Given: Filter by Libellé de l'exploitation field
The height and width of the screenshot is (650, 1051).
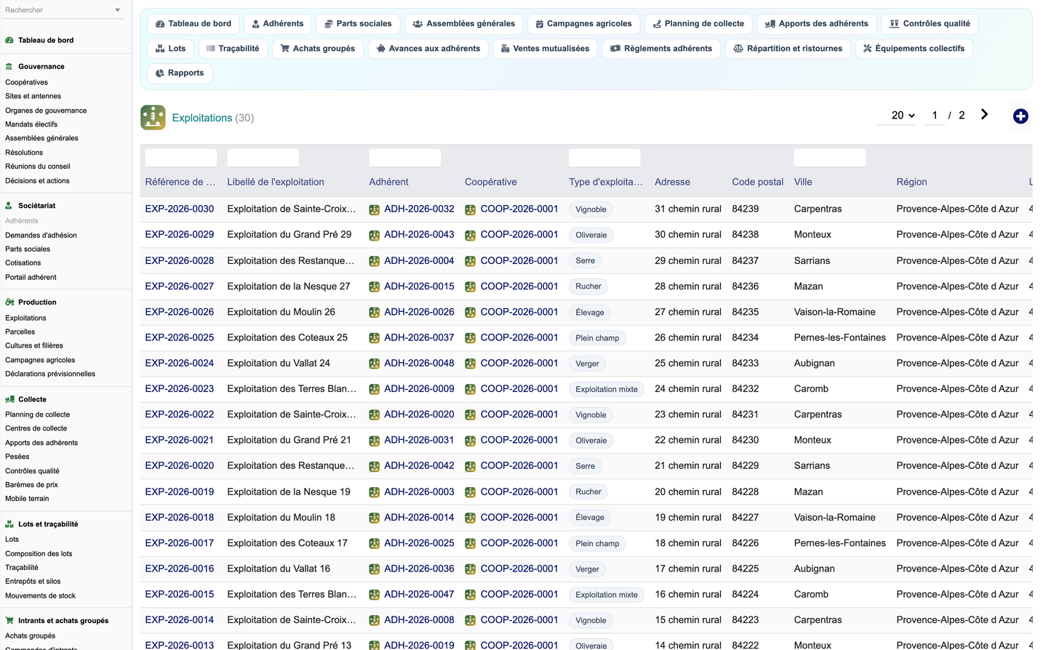Looking at the screenshot, I should click(263, 158).
